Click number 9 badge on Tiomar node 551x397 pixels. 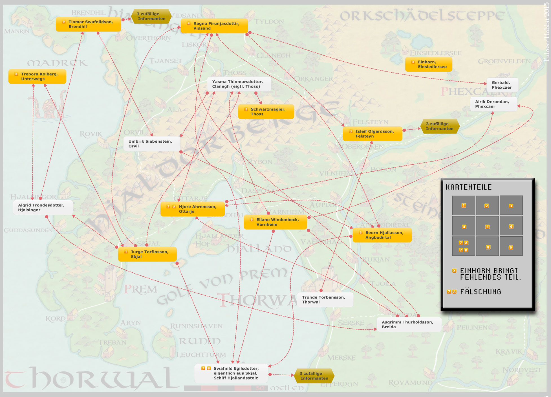(64, 22)
